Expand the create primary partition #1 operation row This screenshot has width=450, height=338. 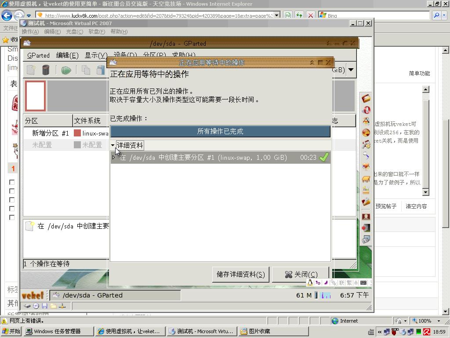pos(113,158)
